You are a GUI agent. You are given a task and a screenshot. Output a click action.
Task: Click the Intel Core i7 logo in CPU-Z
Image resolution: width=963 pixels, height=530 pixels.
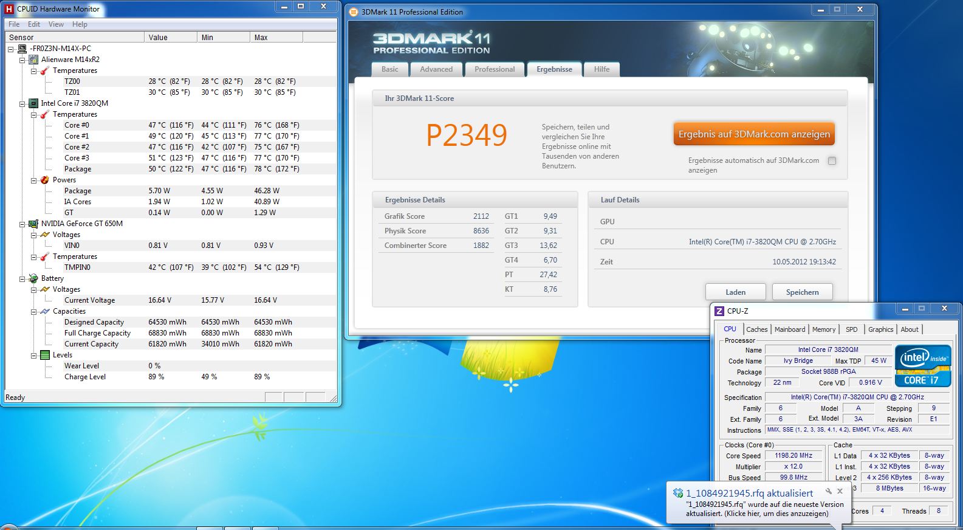(x=922, y=367)
